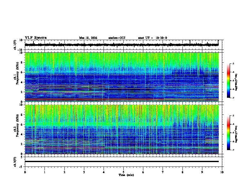Click the "Time (min)" axis title
Image resolution: width=250 pixels, height=193 pixels.
tap(126, 175)
